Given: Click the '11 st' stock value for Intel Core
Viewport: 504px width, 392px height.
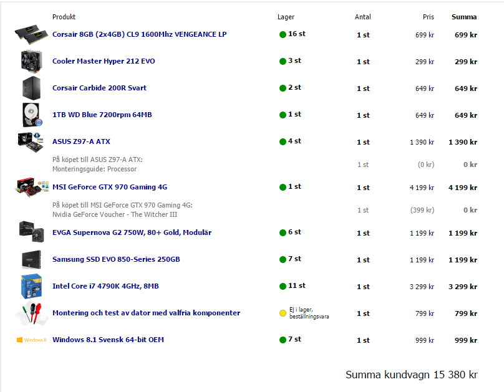Looking at the screenshot, I should point(297,285).
